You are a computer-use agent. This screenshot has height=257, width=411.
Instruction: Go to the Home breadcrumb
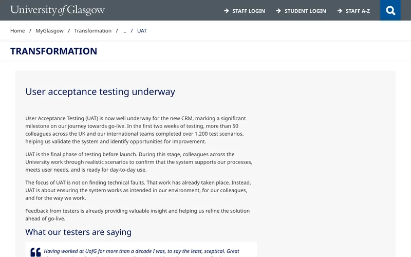point(17,31)
